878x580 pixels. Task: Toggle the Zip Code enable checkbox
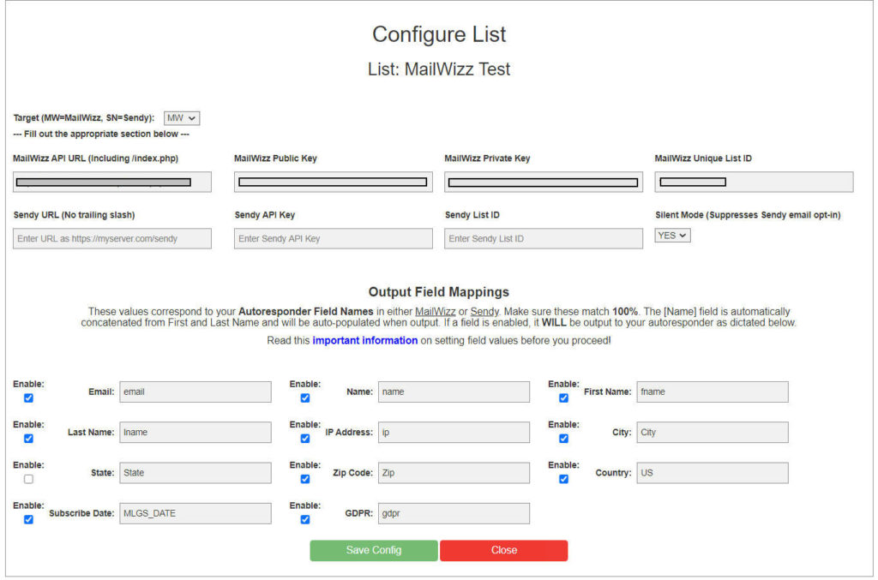305,479
